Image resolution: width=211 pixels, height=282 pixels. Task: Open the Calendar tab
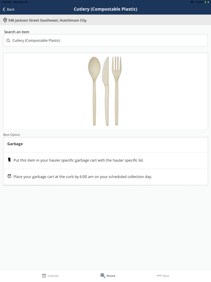[x=50, y=276]
